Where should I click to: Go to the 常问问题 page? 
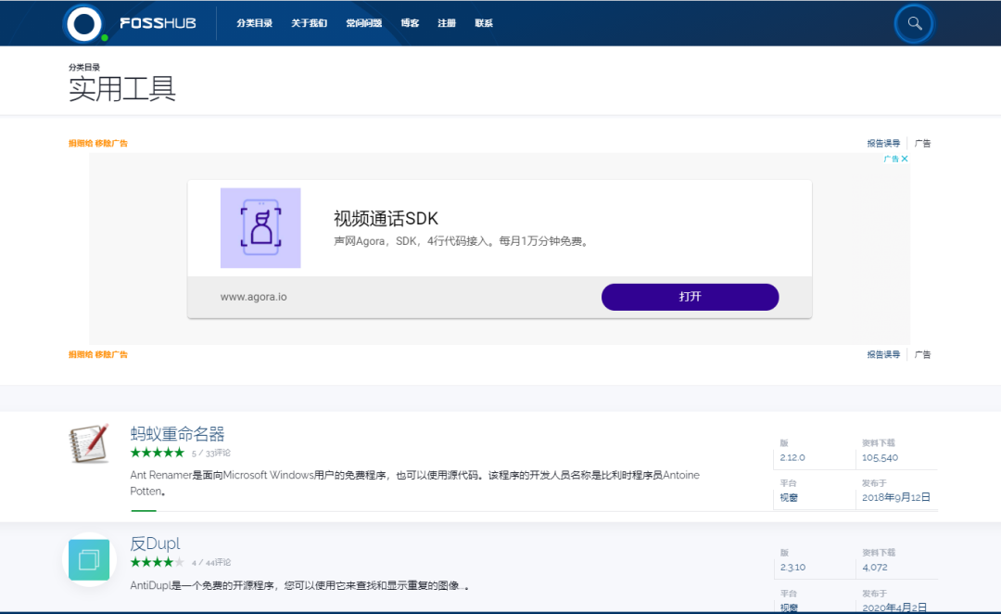[363, 23]
